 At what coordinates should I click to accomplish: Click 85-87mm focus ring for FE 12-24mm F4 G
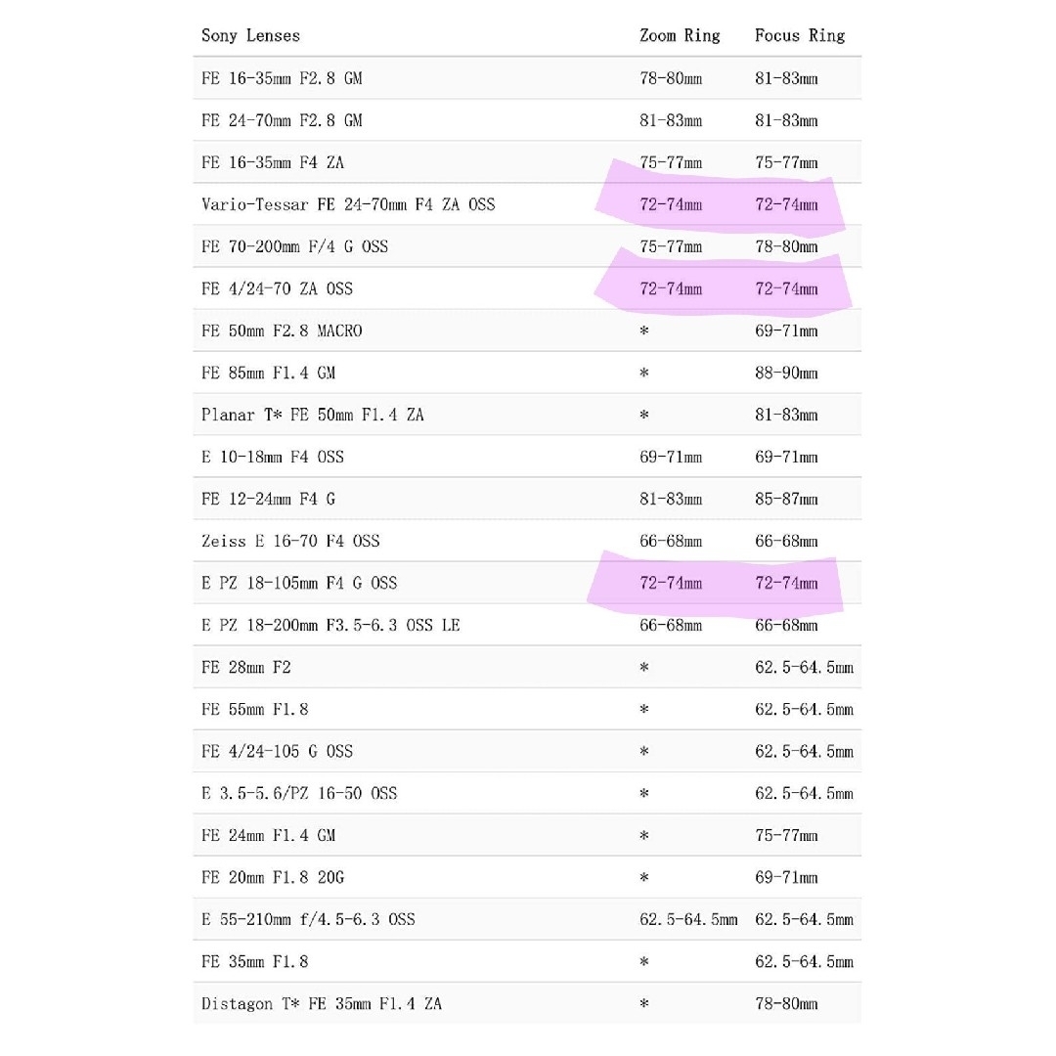click(786, 499)
